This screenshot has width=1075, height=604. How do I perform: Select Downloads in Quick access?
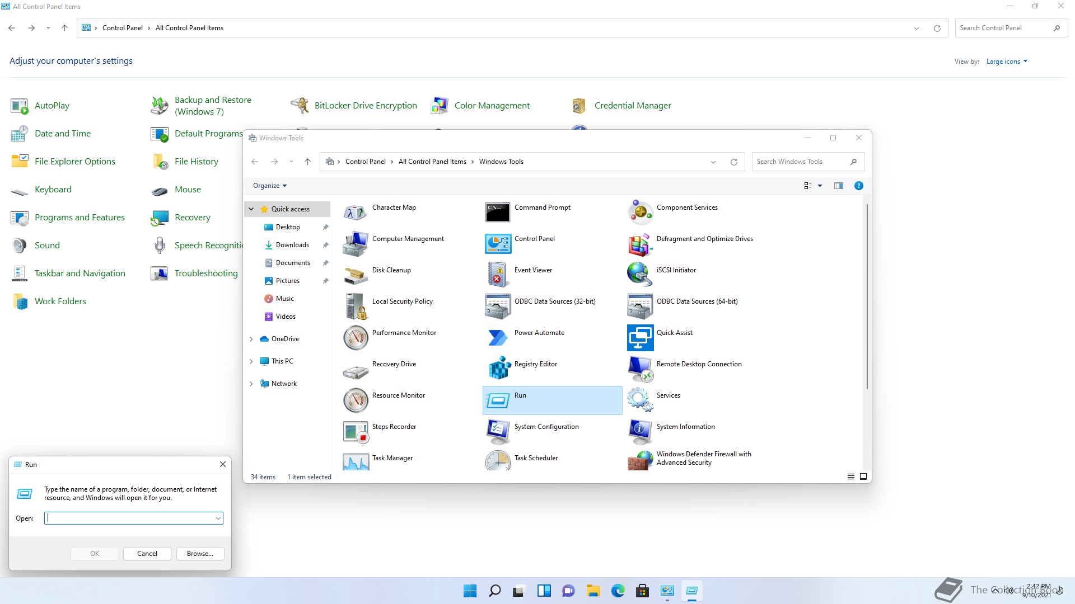[x=292, y=245]
